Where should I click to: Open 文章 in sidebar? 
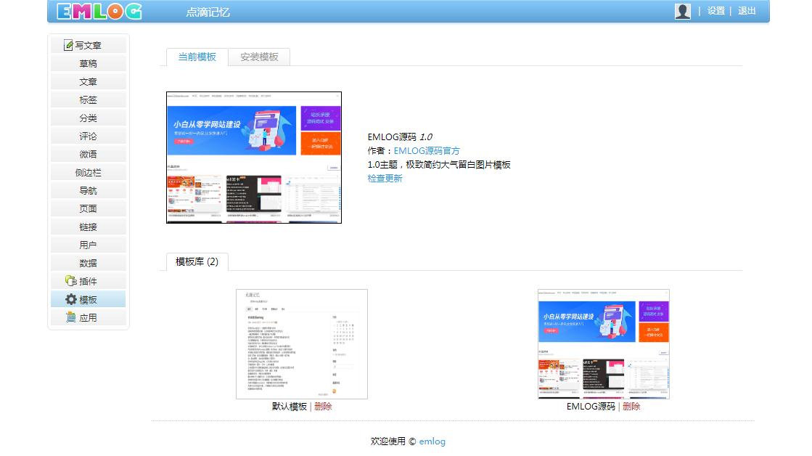pos(88,81)
